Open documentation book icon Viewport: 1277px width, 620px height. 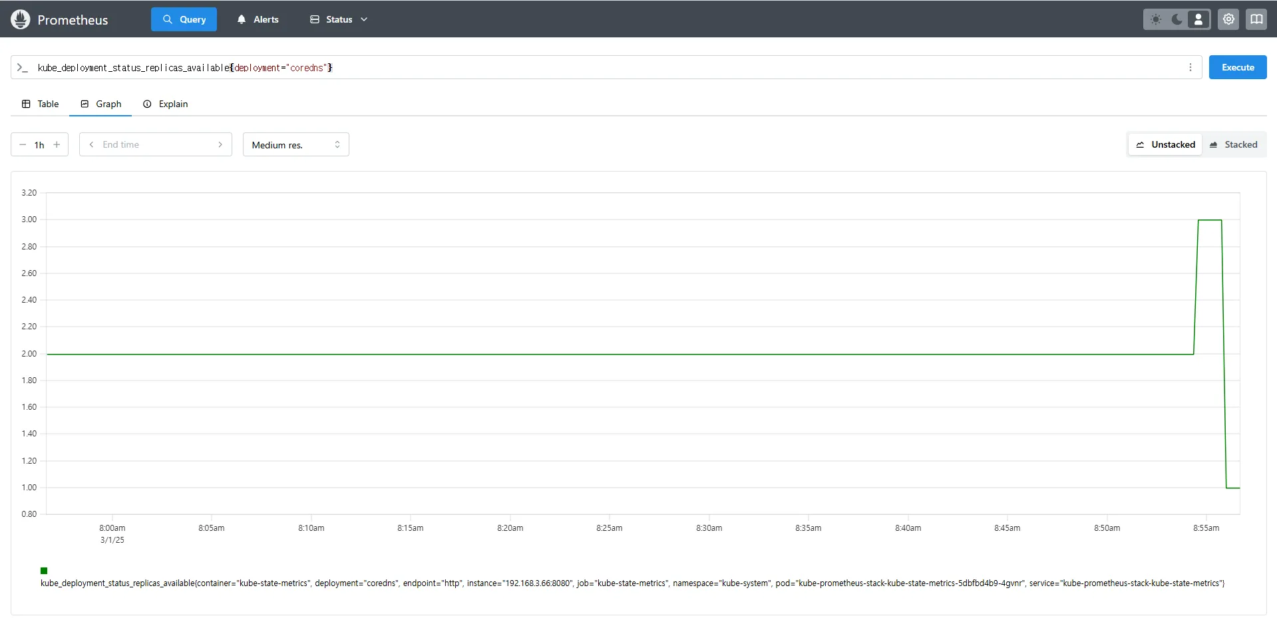click(1256, 19)
